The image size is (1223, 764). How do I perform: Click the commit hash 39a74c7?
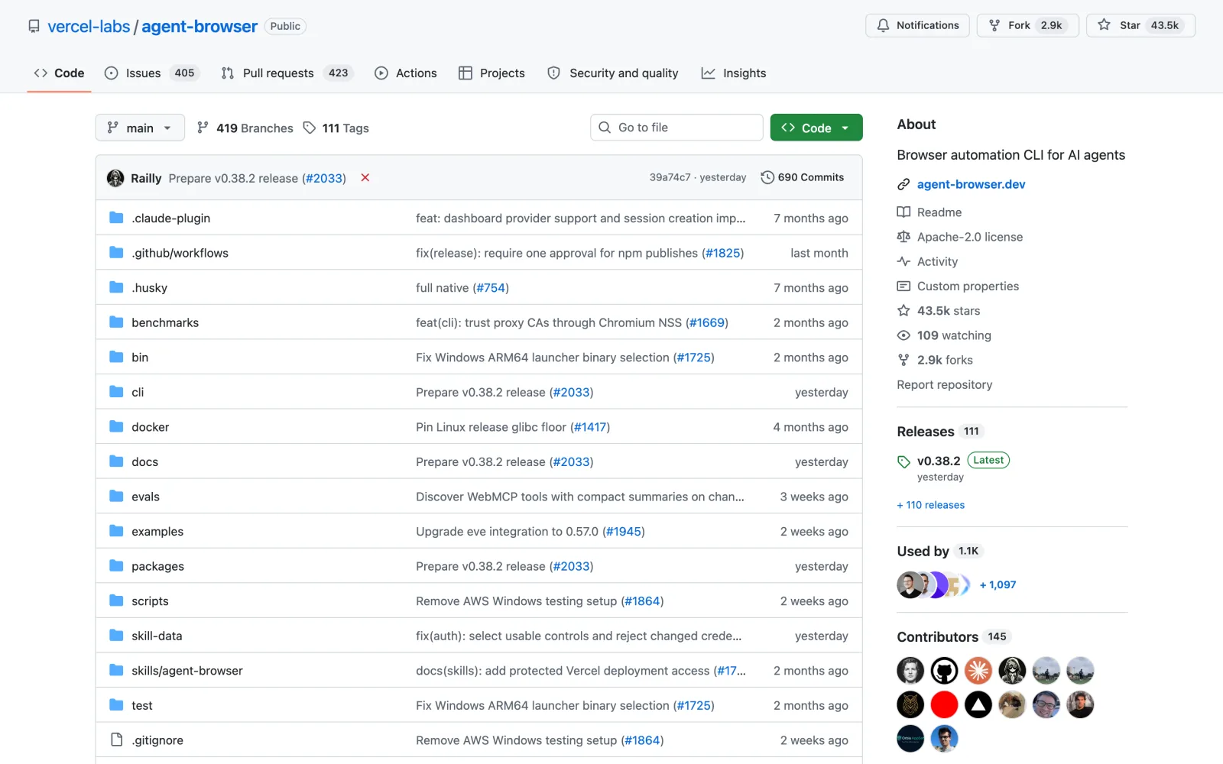pos(670,177)
